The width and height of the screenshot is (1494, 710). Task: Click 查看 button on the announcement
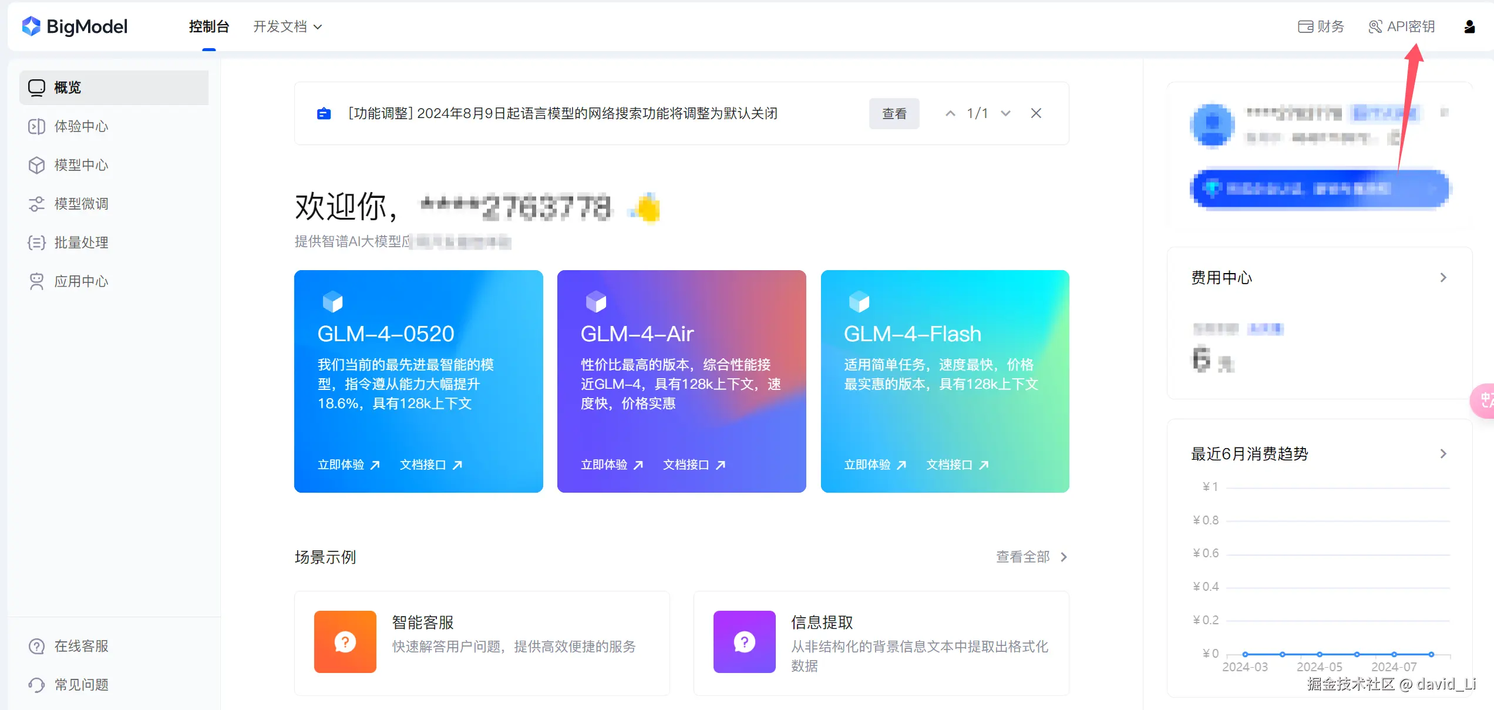[894, 113]
